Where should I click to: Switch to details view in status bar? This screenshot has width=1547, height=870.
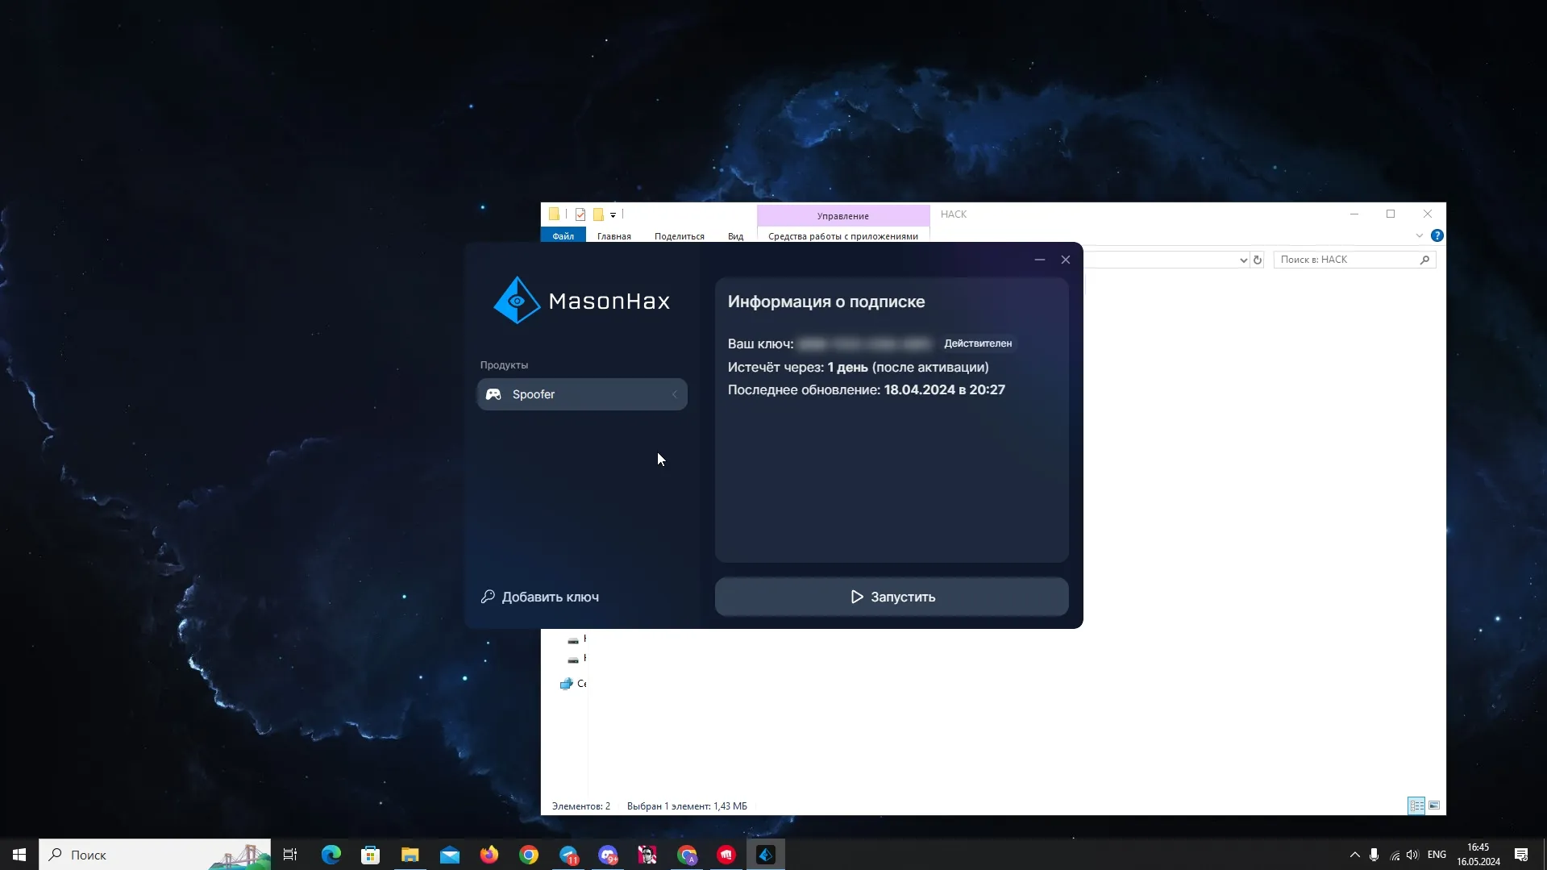coord(1416,805)
